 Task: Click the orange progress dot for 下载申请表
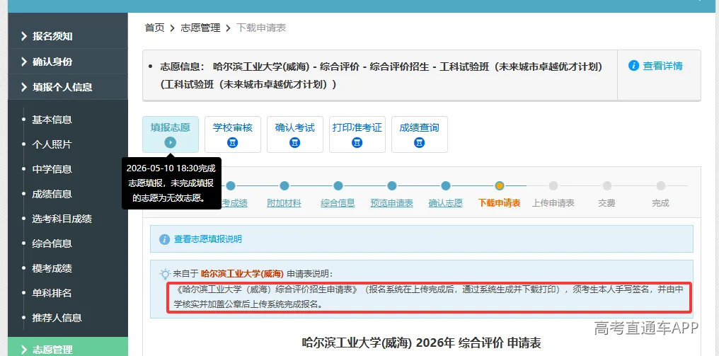500,186
